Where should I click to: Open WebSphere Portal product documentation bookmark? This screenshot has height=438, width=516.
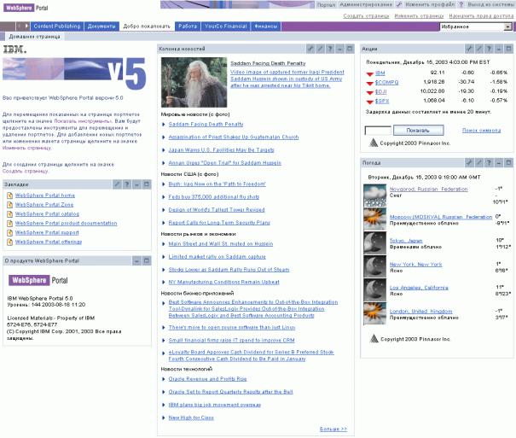coord(67,223)
